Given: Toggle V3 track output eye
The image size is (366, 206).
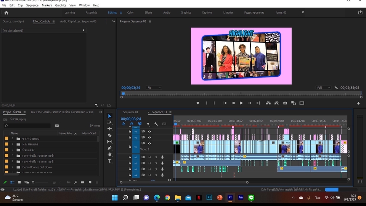Looking at the screenshot, I should [x=149, y=132].
